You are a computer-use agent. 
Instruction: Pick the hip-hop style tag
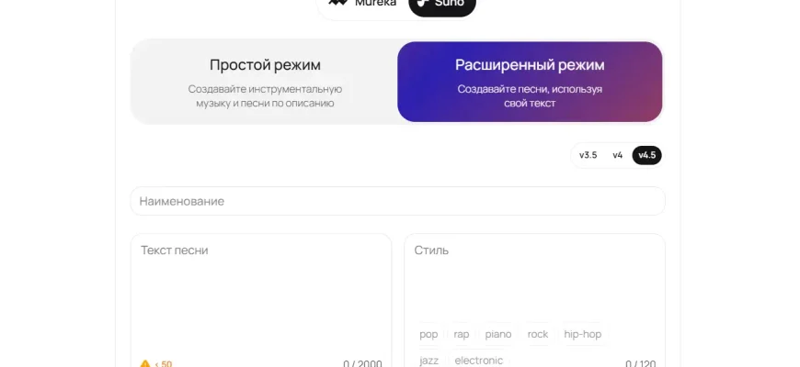[583, 334]
